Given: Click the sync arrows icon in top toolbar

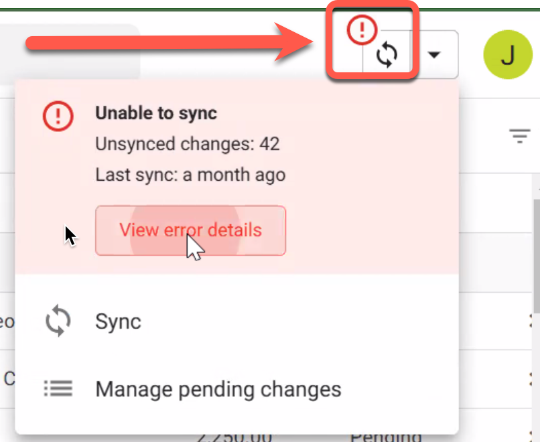Looking at the screenshot, I should (387, 54).
